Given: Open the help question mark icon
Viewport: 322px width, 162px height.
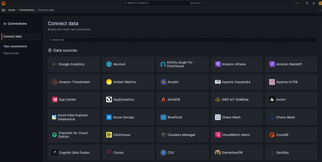Looking at the screenshot, I should pyautogui.click(x=307, y=3).
